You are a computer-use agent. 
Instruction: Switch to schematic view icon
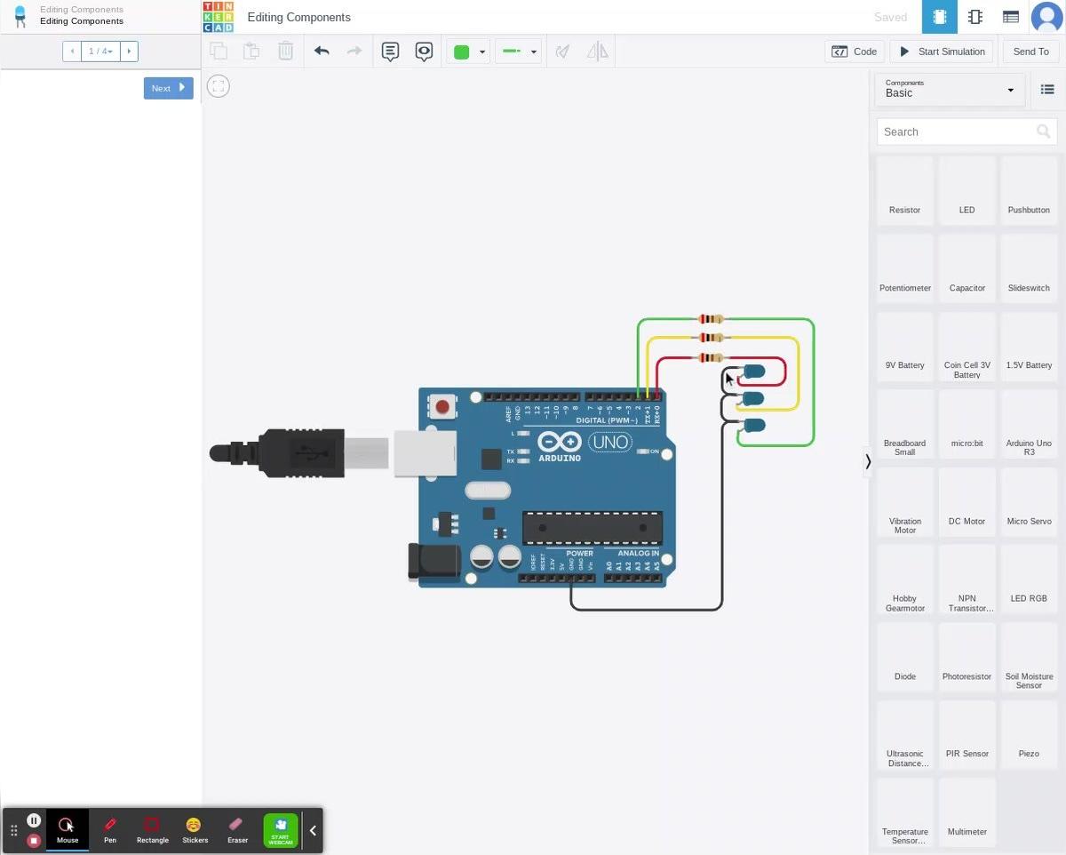point(975,17)
